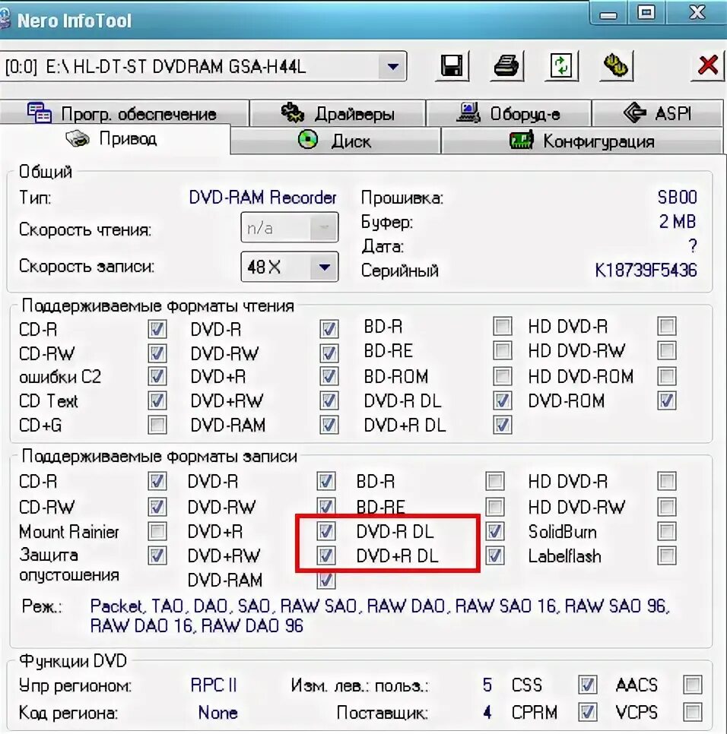Open the drive selection dropdown arrow

point(392,66)
